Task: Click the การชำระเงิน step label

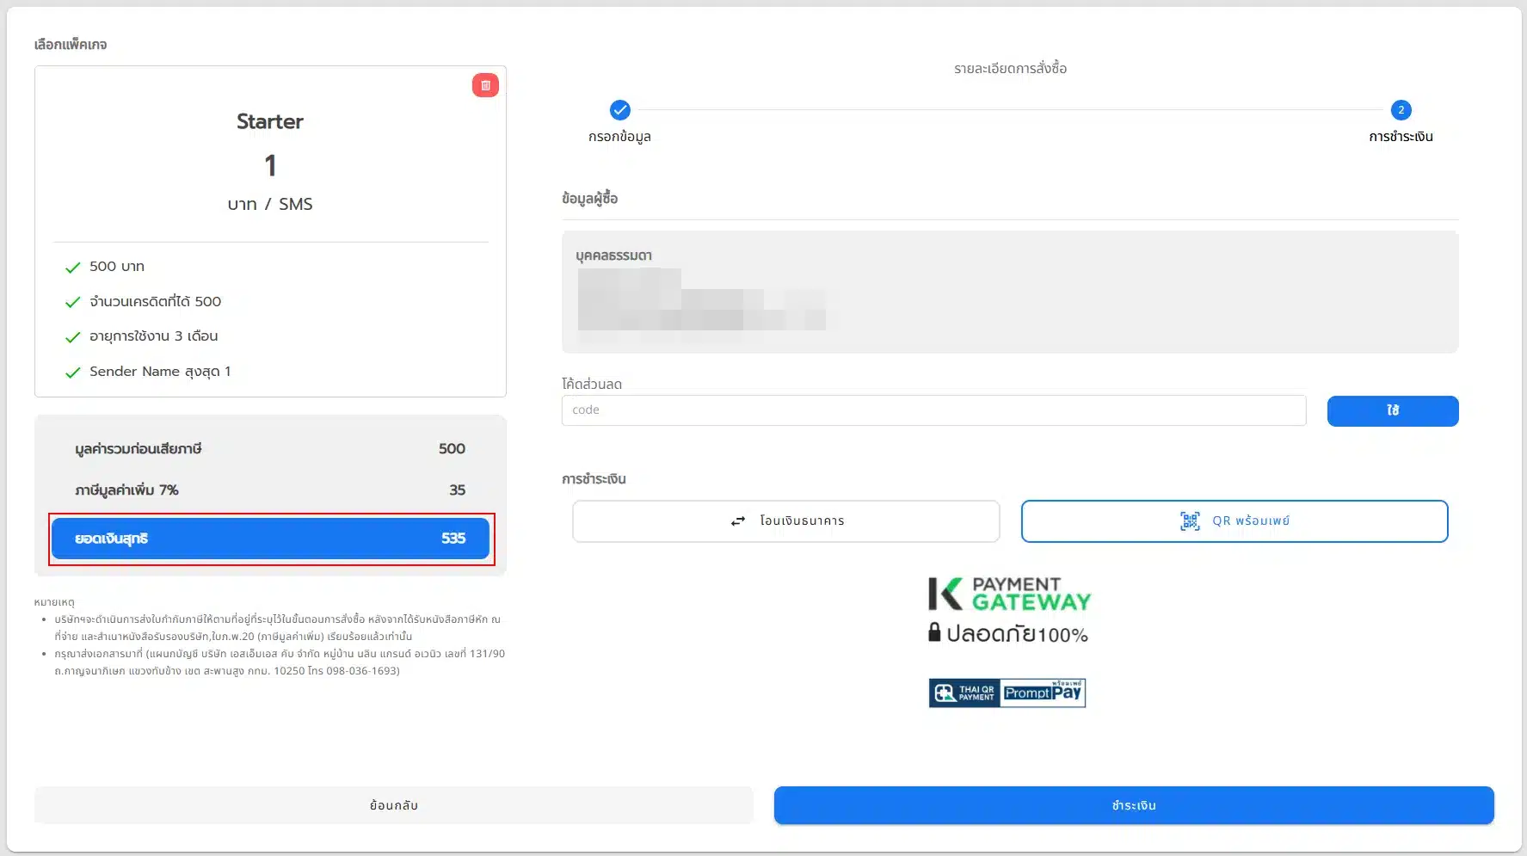Action: click(1401, 137)
